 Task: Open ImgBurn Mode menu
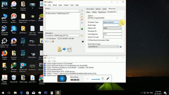point(55,5)
